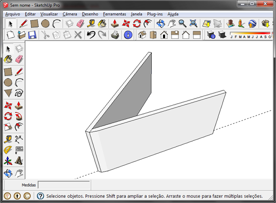This screenshot has width=276, height=203.
Task: Open the Arquivo menu
Action: point(13,14)
